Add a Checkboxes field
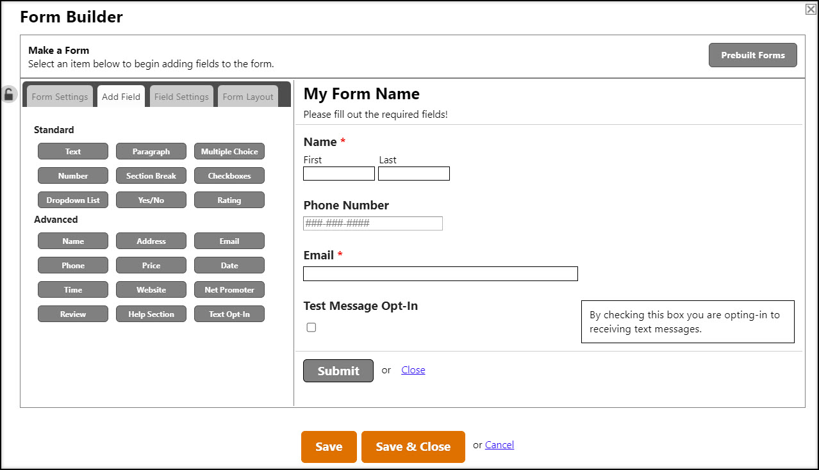 pyautogui.click(x=229, y=175)
